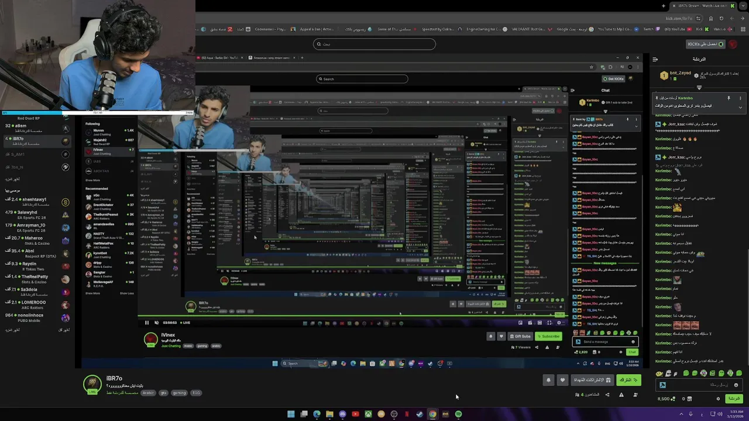749x421 pixels.
Task: Report the stream with the warning icon
Action: (x=621, y=395)
